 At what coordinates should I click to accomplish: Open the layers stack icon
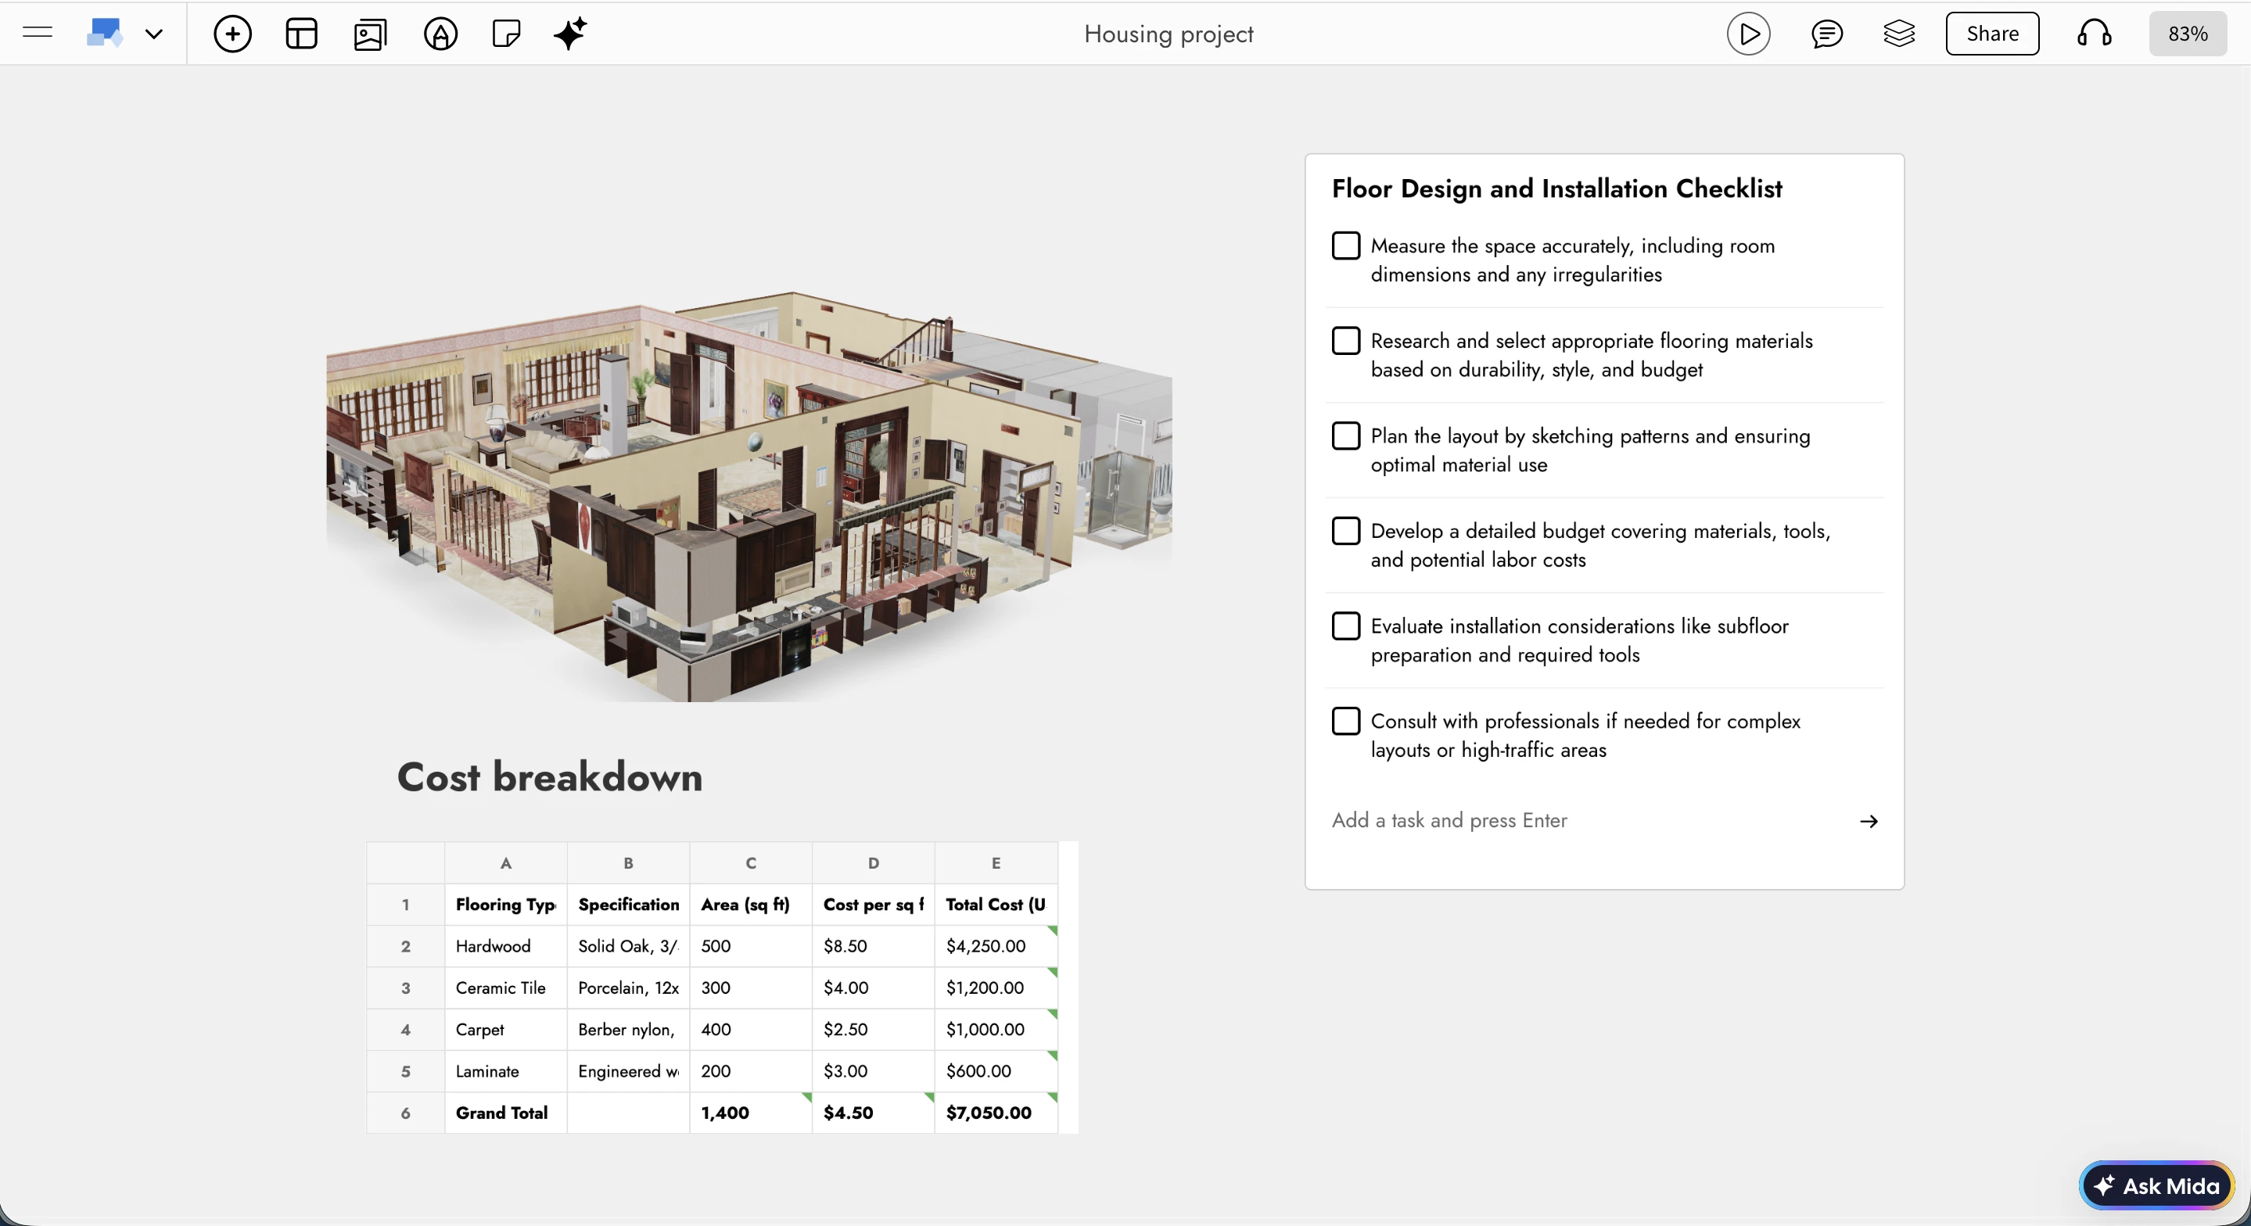pyautogui.click(x=1899, y=34)
